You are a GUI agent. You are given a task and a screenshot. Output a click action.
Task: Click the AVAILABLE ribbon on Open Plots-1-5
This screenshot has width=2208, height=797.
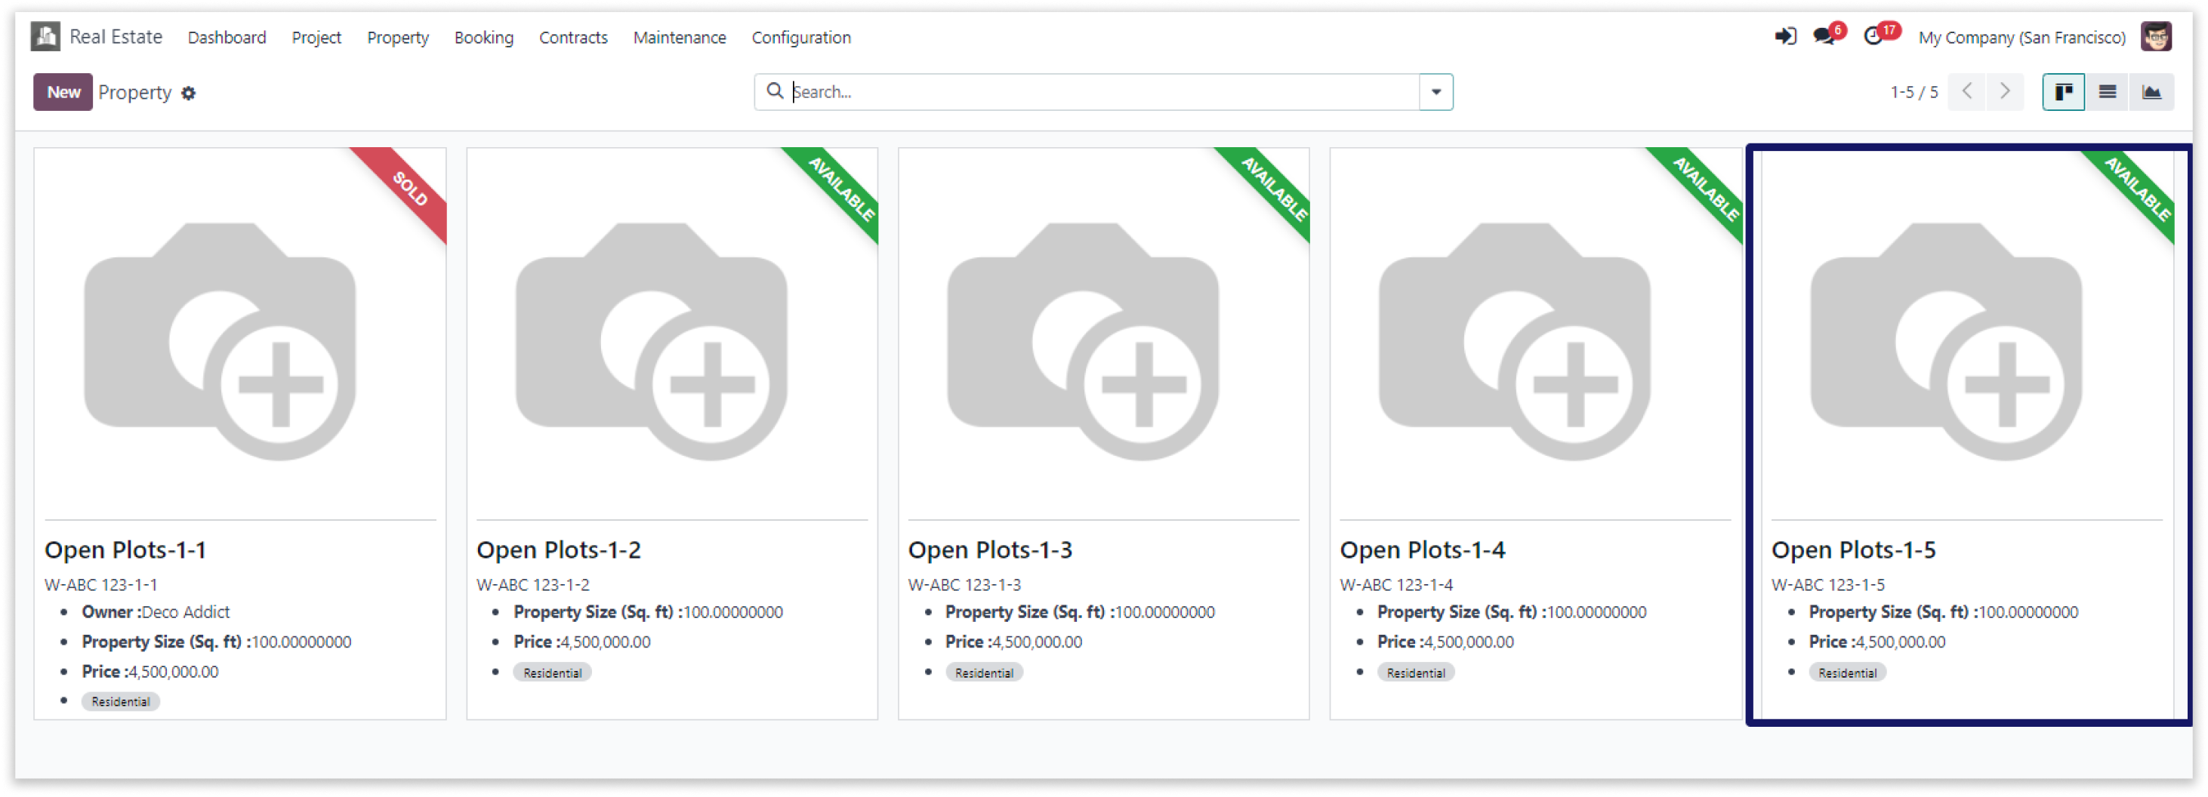point(2136,188)
